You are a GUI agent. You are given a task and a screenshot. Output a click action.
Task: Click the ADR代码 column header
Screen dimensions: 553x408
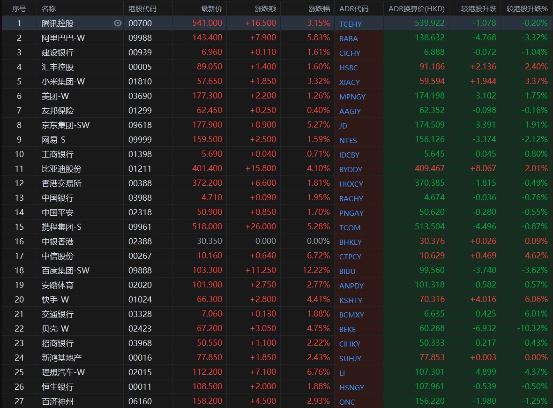(354, 9)
